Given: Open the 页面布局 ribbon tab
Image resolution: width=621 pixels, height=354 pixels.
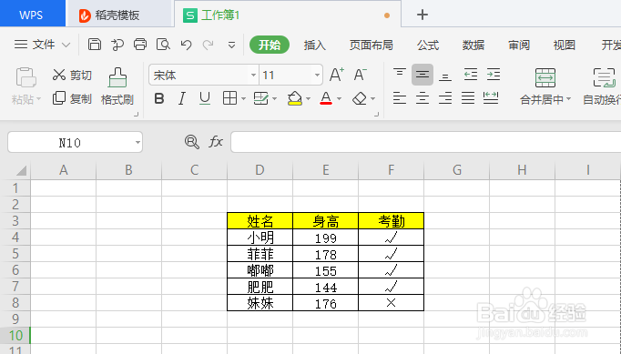Looking at the screenshot, I should pyautogui.click(x=372, y=46).
